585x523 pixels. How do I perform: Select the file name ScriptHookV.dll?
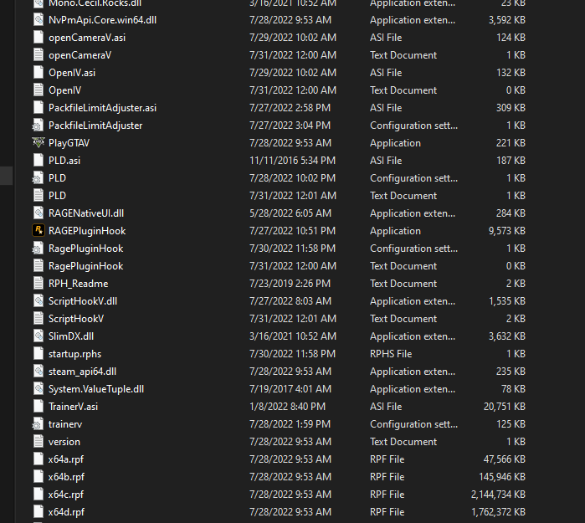[83, 301]
